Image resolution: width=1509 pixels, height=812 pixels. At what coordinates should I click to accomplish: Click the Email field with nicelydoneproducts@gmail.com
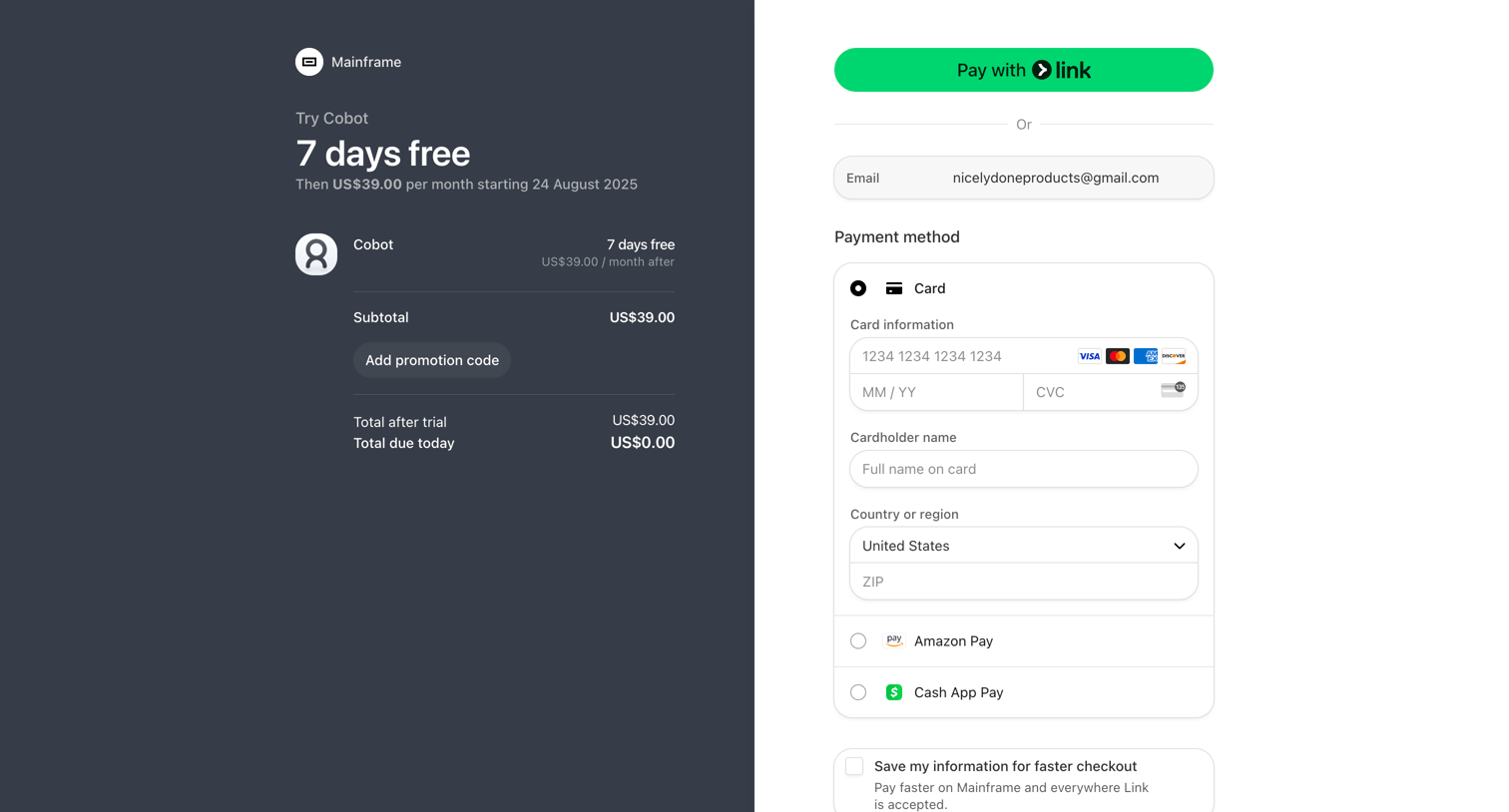pos(1024,178)
